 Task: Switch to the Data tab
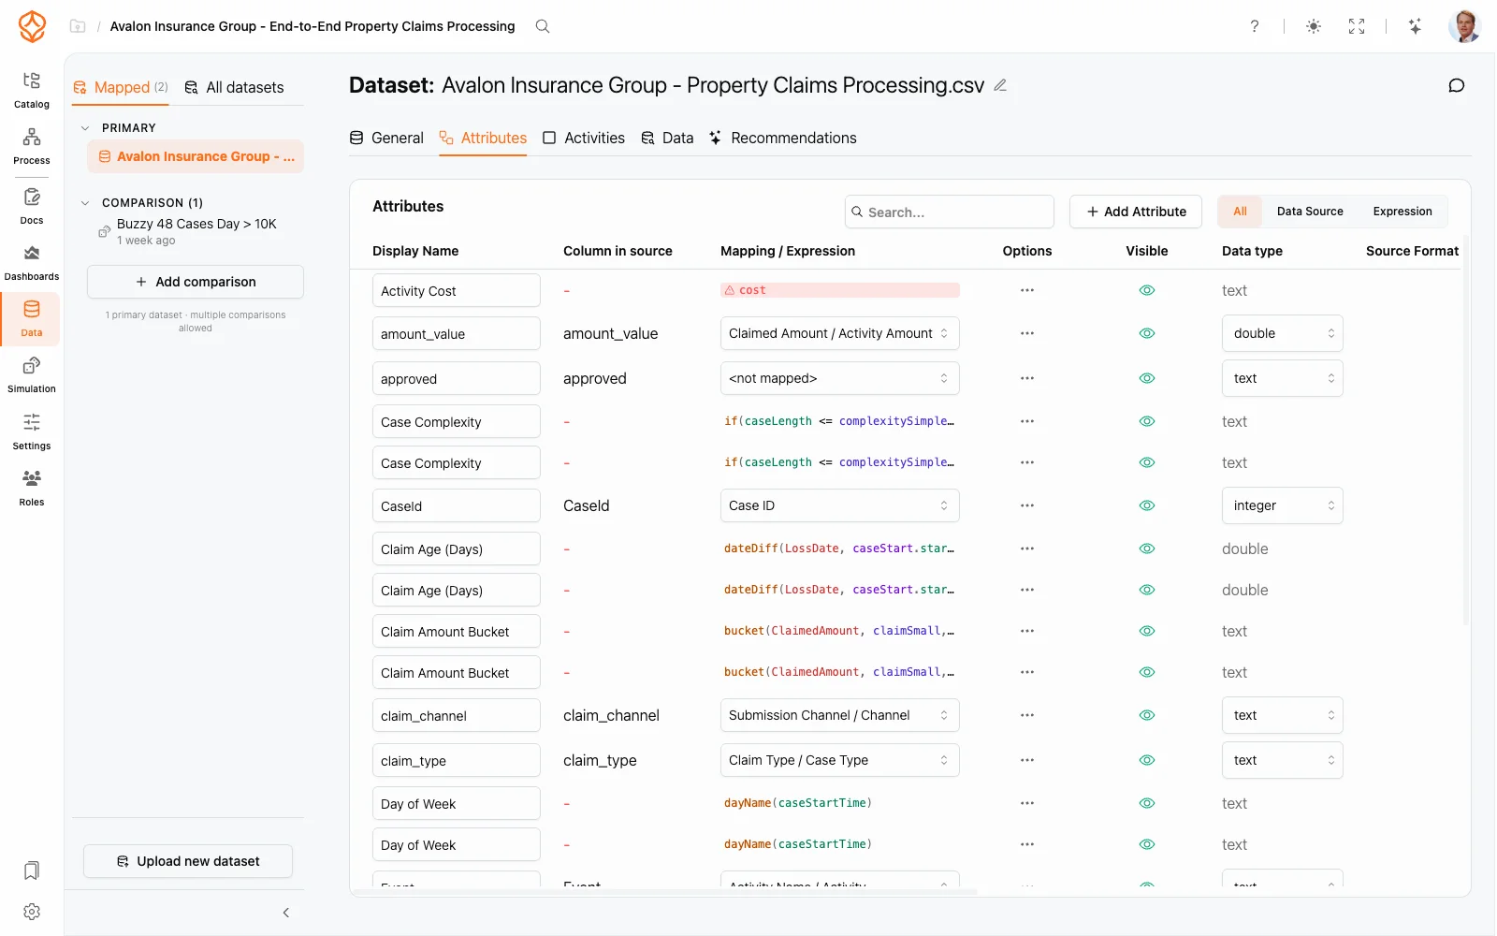pyautogui.click(x=667, y=138)
